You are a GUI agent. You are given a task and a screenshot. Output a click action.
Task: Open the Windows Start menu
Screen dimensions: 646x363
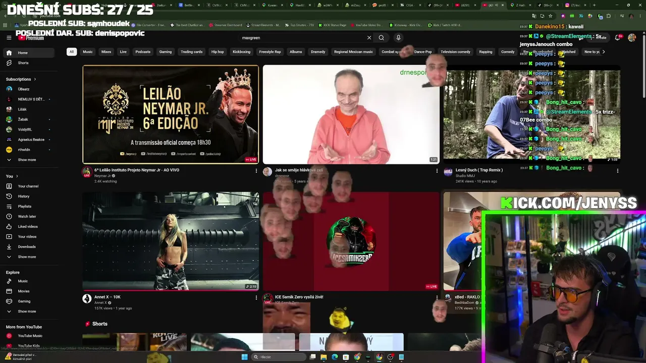click(x=245, y=357)
